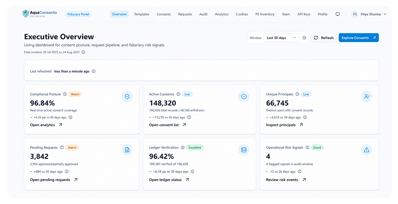This screenshot has width=398, height=204.
Task: Switch to the Templates tab
Action: click(142, 14)
